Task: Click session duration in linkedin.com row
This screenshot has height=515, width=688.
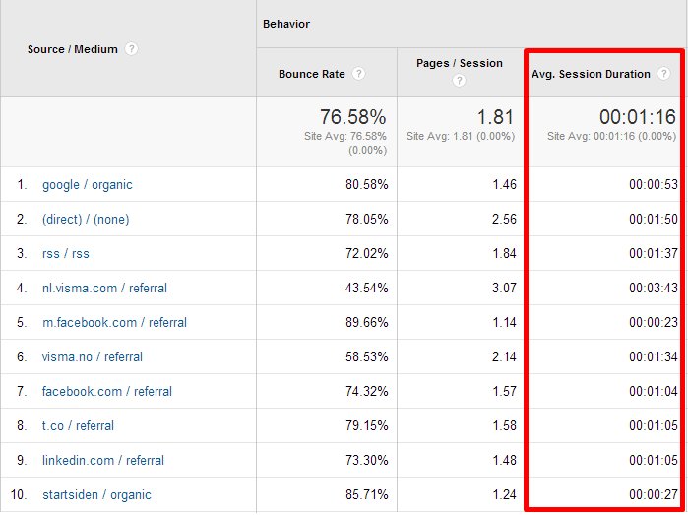Action: click(654, 460)
